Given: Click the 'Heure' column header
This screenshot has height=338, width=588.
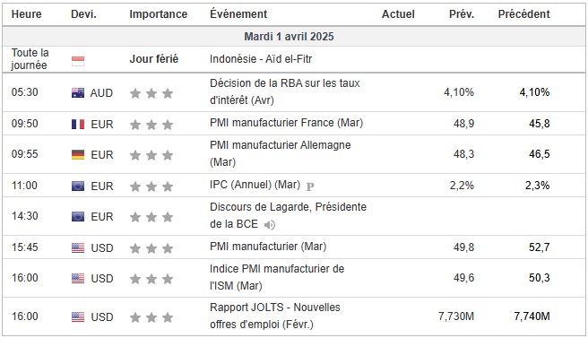Looking at the screenshot, I should click(x=26, y=14).
